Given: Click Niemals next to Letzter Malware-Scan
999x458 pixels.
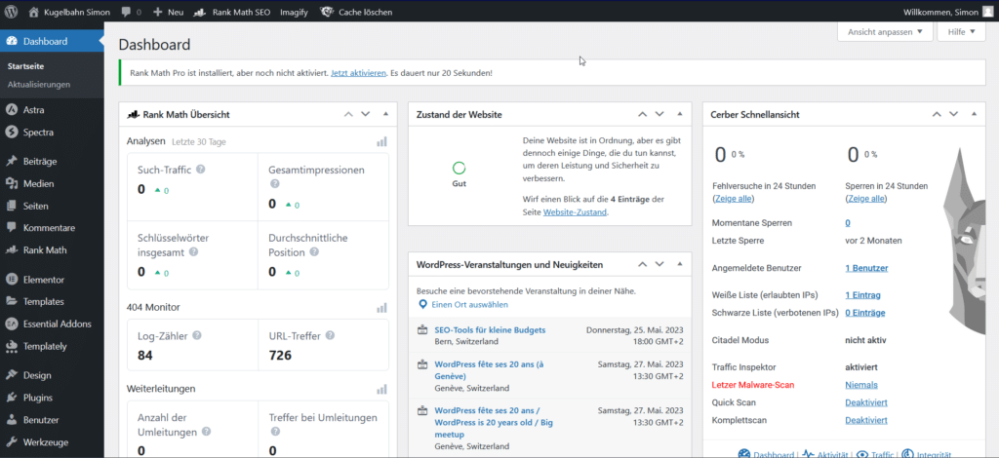Looking at the screenshot, I should point(861,385).
